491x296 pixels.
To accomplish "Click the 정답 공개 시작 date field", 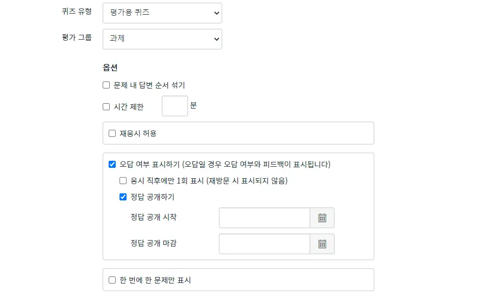I will click(x=265, y=218).
